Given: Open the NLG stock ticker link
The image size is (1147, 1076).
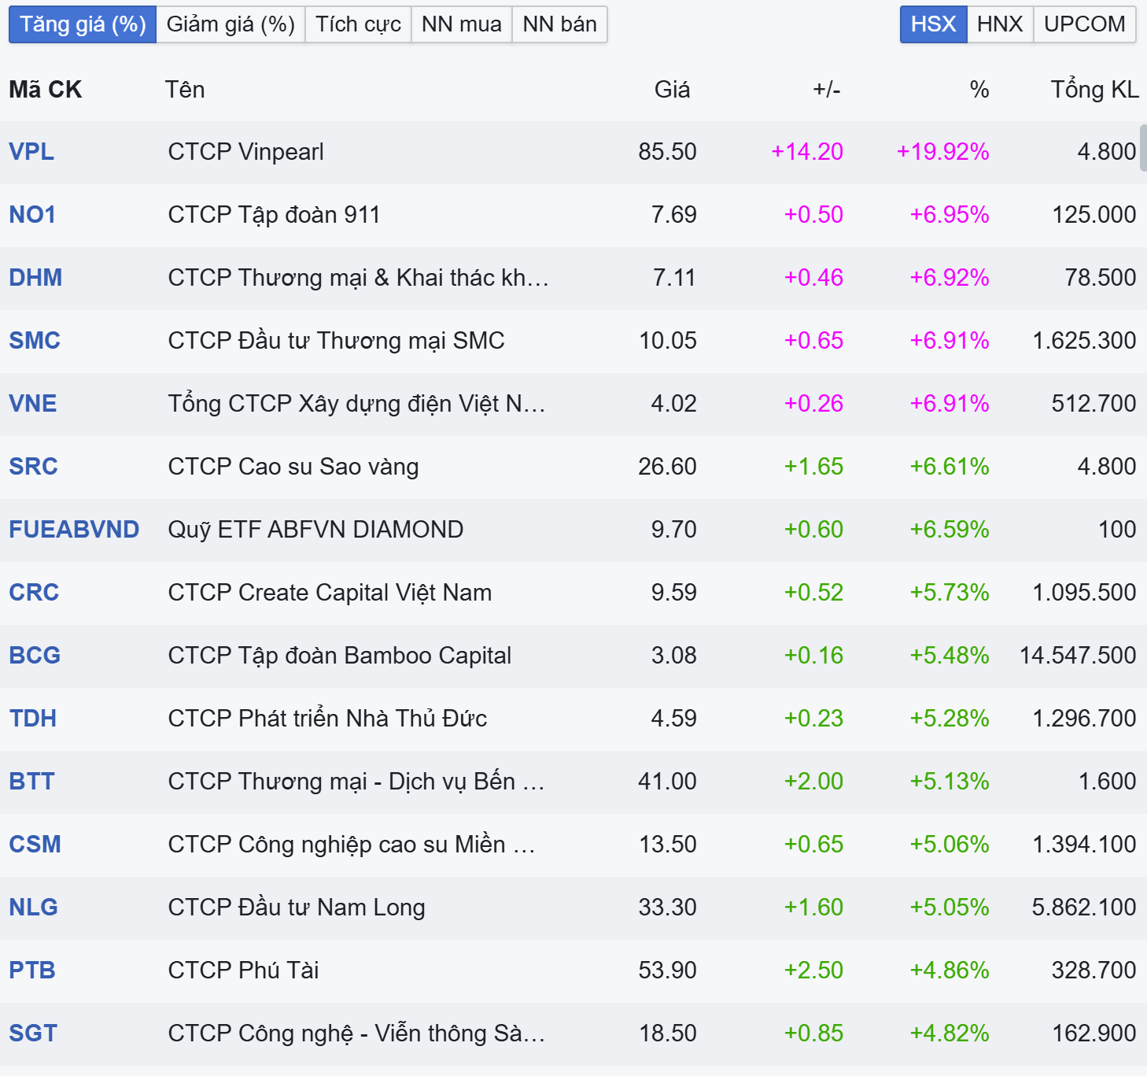Looking at the screenshot, I should pos(33,907).
